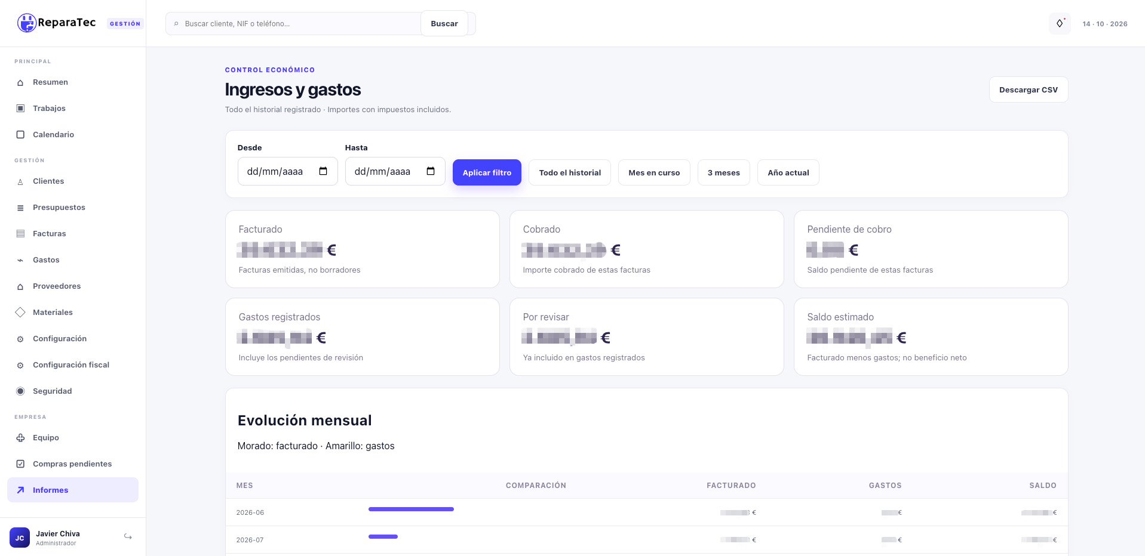This screenshot has height=556, width=1145.
Task: Click the Calendario sidebar icon
Action: (20, 135)
